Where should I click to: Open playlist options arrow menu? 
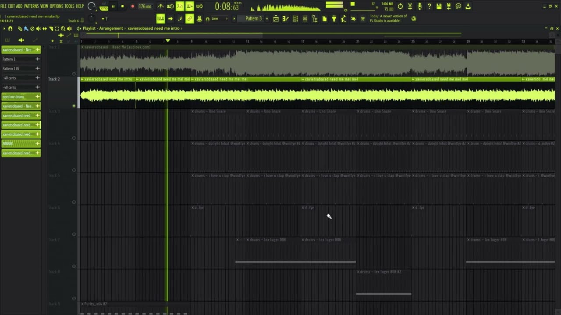[4, 28]
